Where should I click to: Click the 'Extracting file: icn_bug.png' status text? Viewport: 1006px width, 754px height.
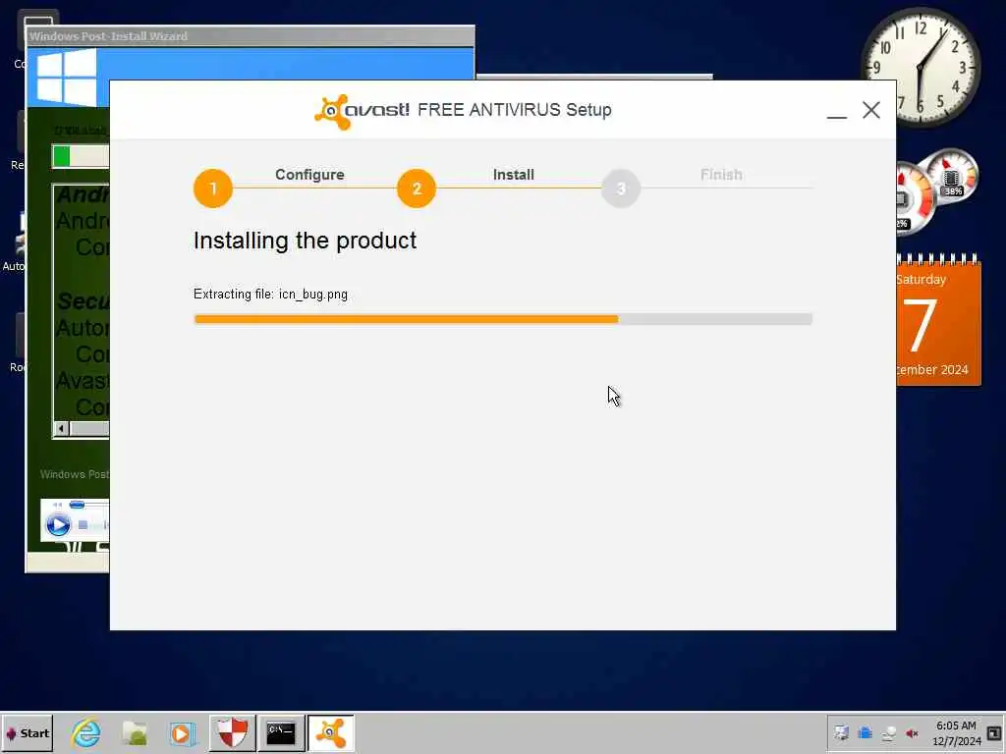click(271, 295)
